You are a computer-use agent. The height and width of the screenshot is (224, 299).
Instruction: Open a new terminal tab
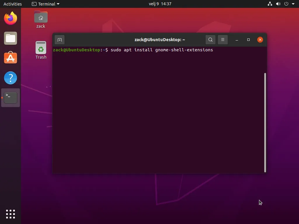[60, 40]
